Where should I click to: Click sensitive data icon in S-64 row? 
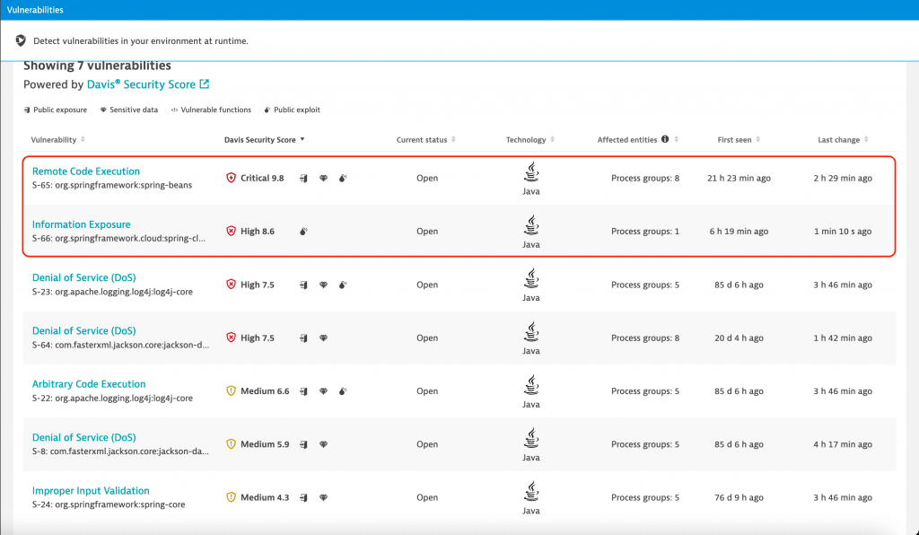tap(323, 338)
